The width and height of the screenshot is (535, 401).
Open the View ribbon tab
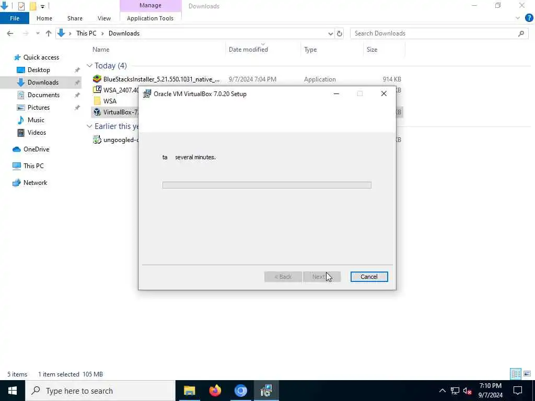(104, 18)
